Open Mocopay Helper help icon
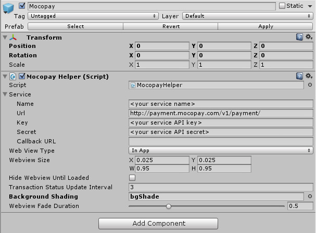The image size is (316, 233). click(299, 76)
